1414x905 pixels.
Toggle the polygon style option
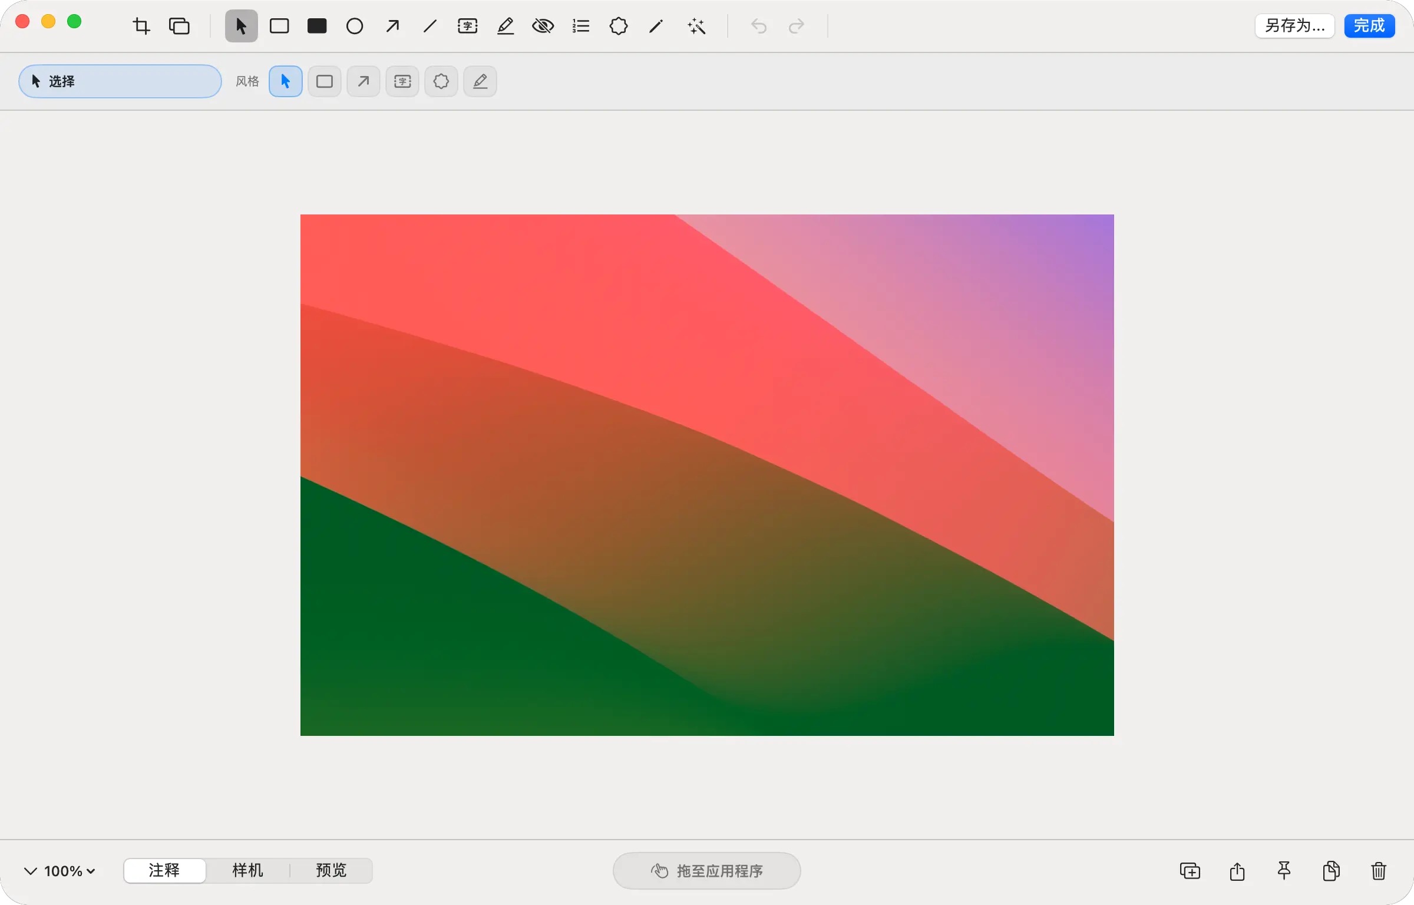[x=441, y=81]
